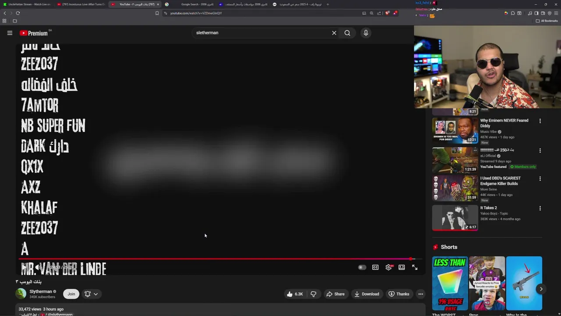Open the middle Short about pros' emotes

tap(487, 284)
